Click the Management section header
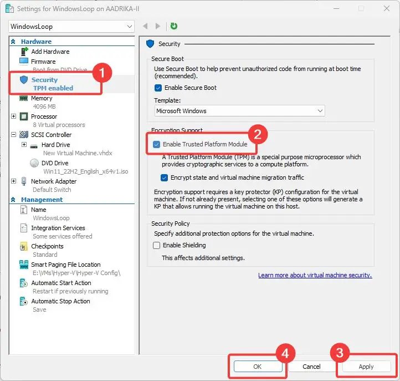This screenshot has width=400, height=381. [42, 200]
